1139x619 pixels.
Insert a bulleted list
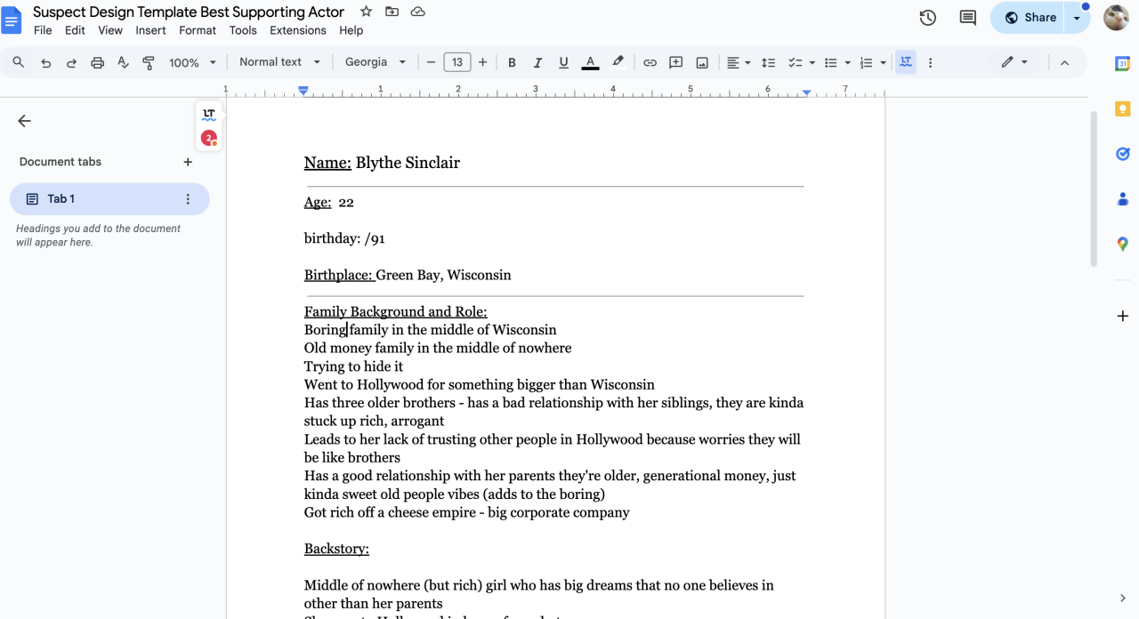pyautogui.click(x=831, y=62)
